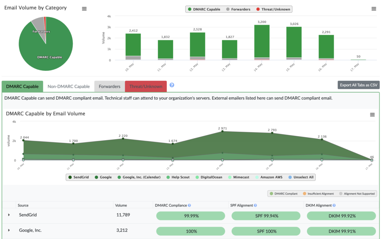Open the Forwarders tab
381x239 pixels.
109,86
